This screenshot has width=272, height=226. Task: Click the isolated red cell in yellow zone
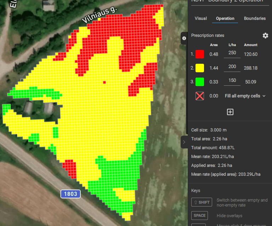pyautogui.click(x=104, y=83)
